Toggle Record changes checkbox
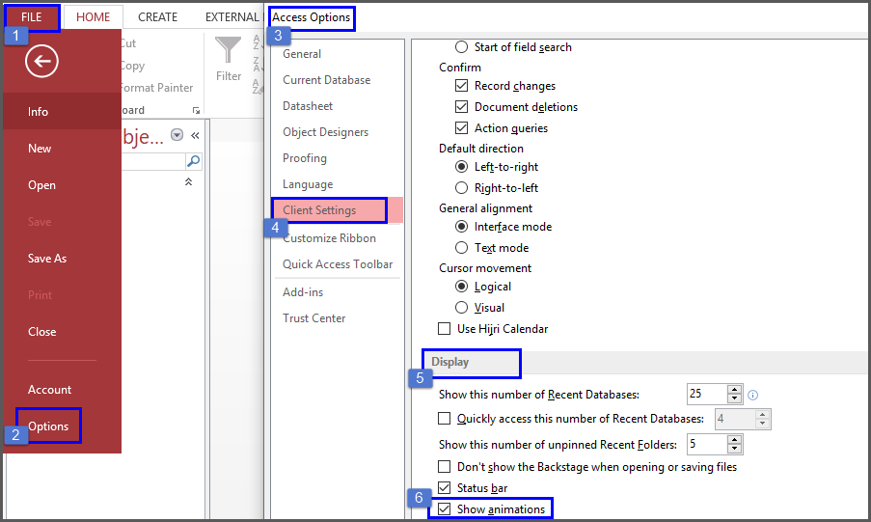This screenshot has width=871, height=522. coord(462,86)
